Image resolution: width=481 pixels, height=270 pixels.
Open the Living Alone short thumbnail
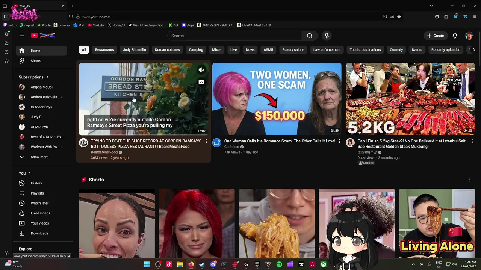pyautogui.click(x=437, y=223)
